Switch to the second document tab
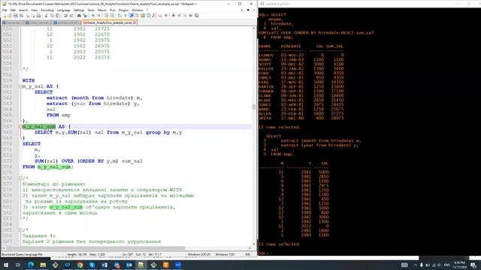The width and height of the screenshot is (481, 270). pyautogui.click(x=38, y=22)
